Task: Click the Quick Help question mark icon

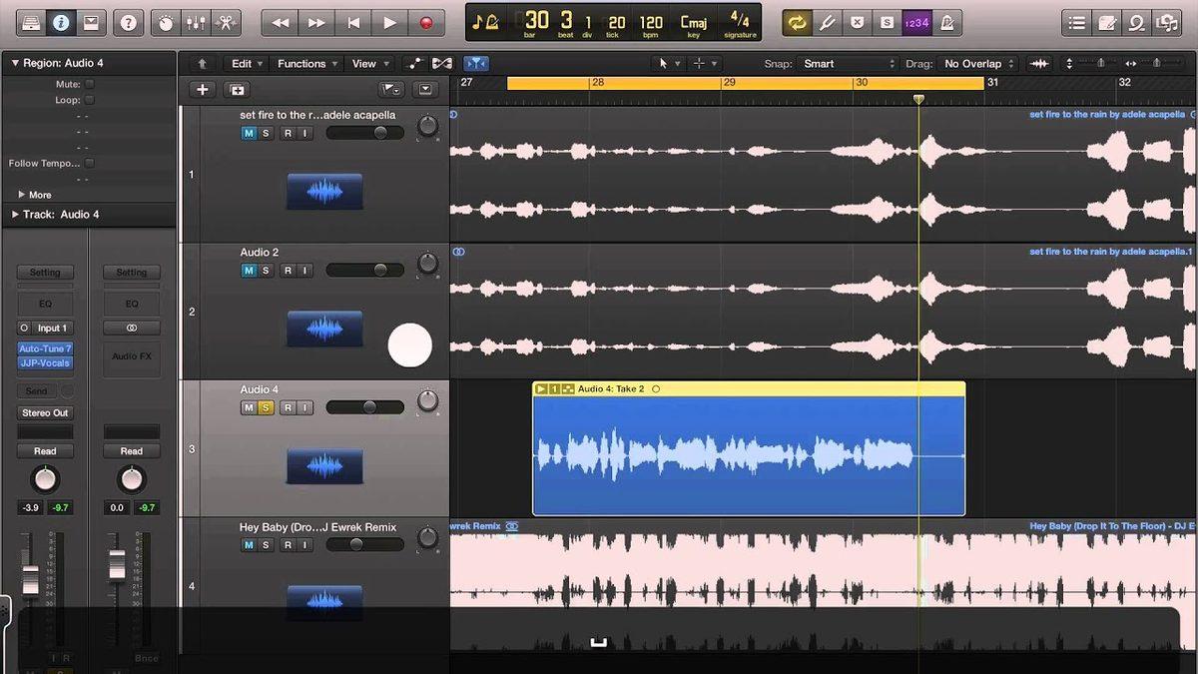Action: click(128, 22)
